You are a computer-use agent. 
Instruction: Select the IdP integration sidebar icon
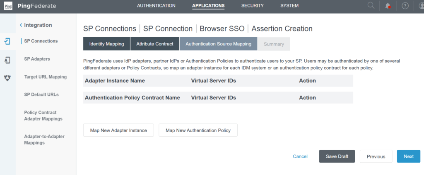click(x=7, y=60)
